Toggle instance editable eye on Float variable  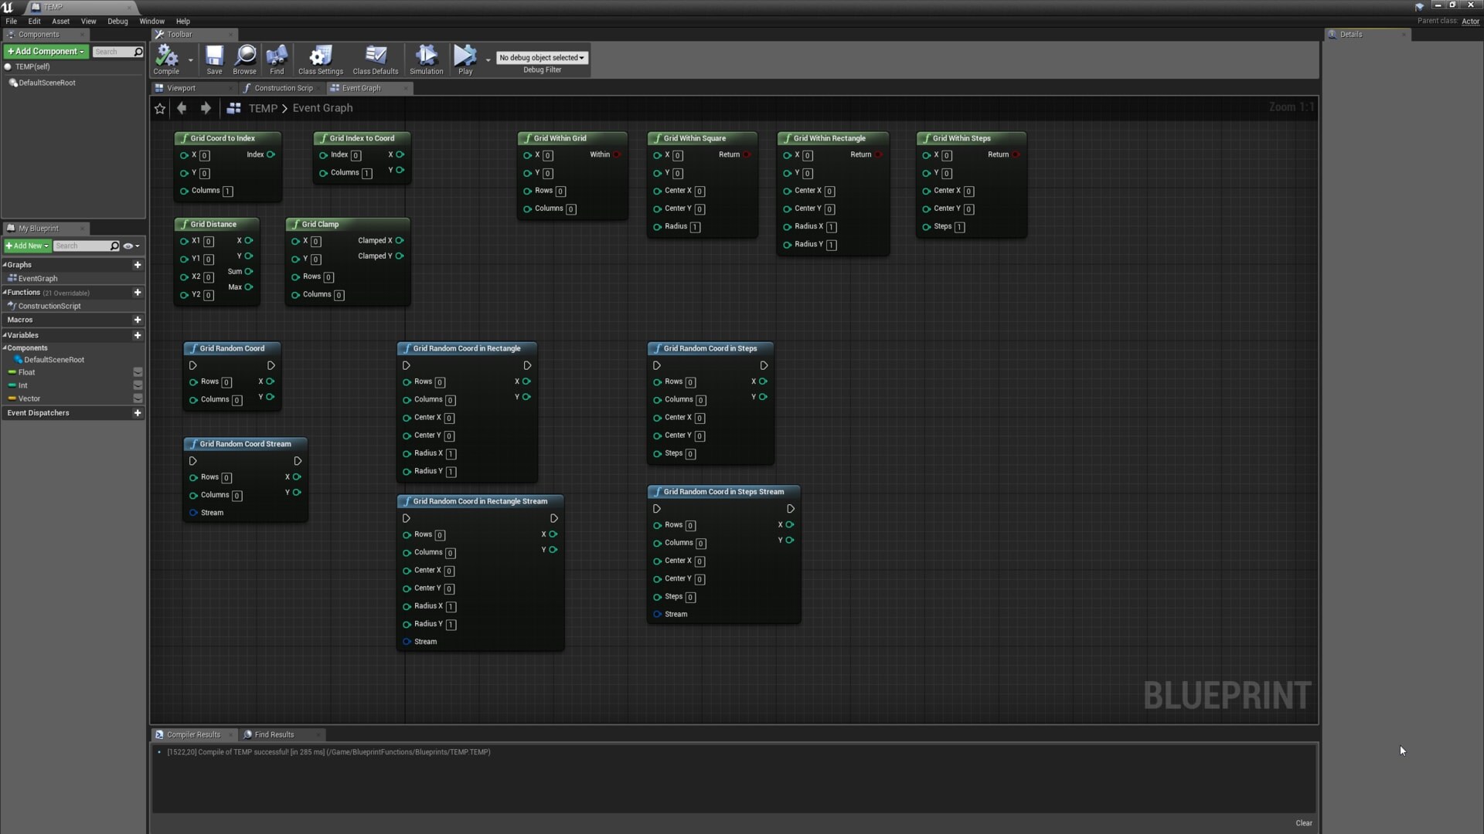[x=138, y=372]
